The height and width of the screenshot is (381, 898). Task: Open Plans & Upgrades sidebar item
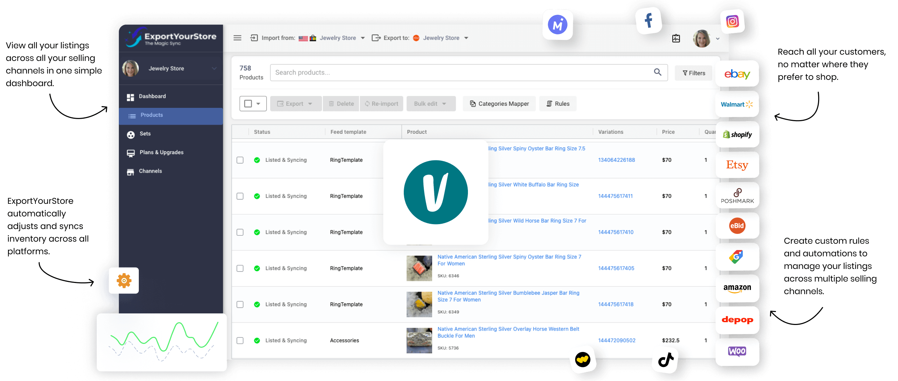click(161, 152)
